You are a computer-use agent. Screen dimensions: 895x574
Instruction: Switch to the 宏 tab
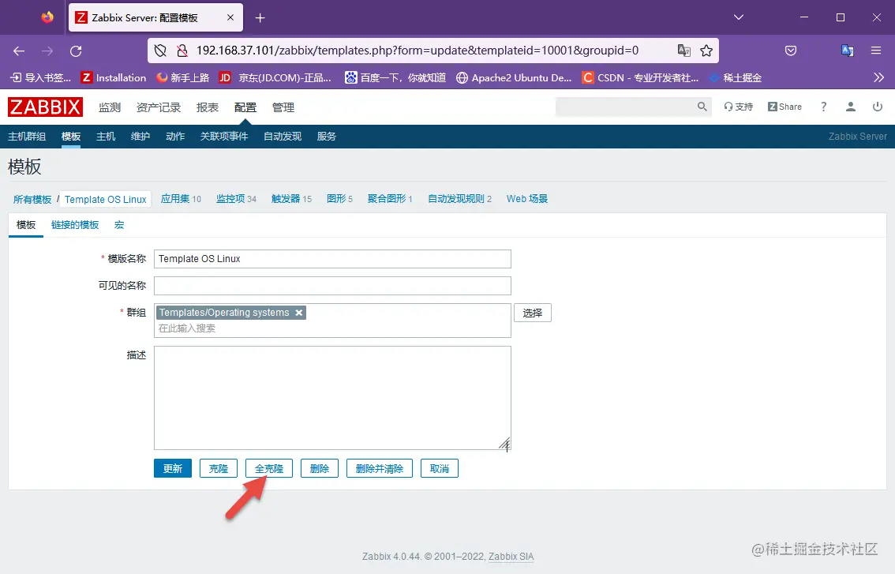[x=118, y=224]
